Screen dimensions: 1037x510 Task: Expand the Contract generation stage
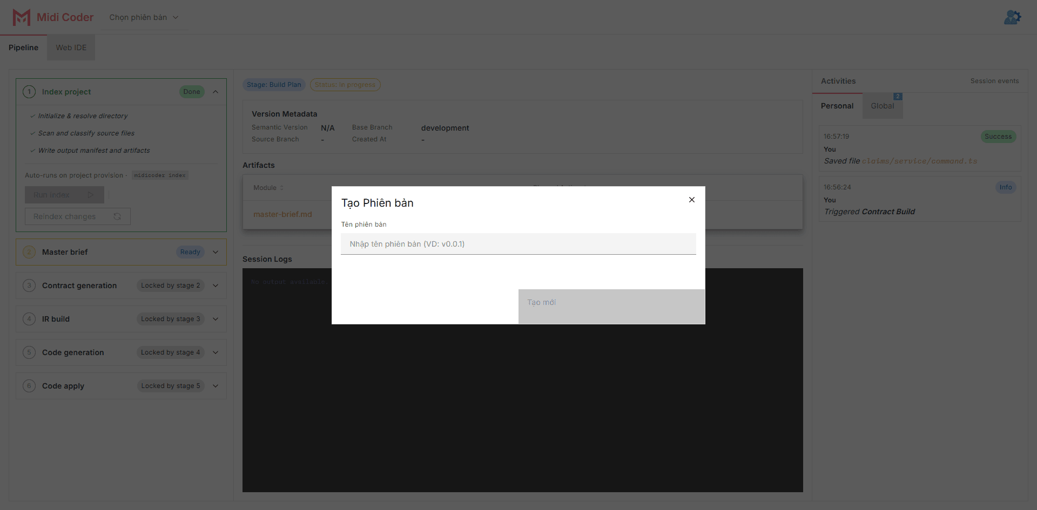pyautogui.click(x=216, y=285)
